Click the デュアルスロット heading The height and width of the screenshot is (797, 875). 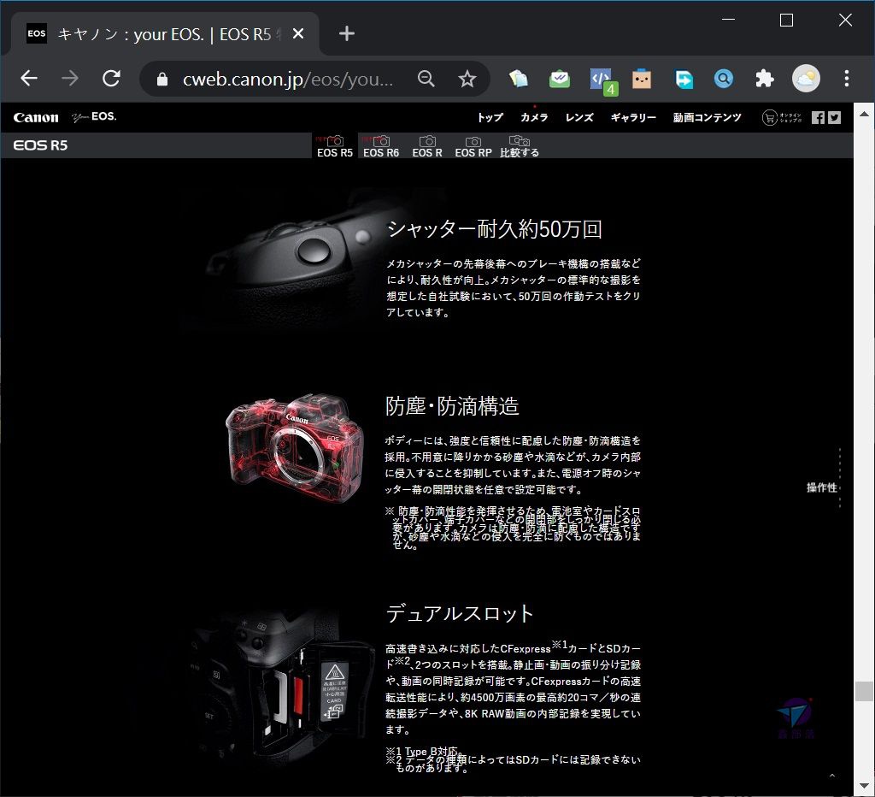click(460, 613)
